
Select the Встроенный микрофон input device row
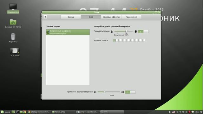pos(68,32)
